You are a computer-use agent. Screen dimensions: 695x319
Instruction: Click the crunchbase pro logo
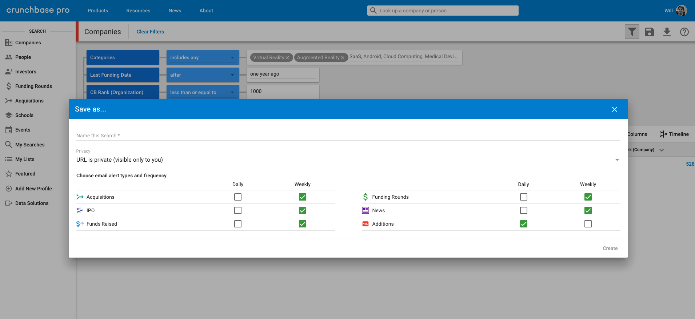[38, 10]
